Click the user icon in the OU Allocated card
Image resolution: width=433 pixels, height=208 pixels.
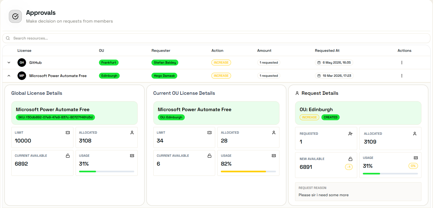tap(274, 133)
